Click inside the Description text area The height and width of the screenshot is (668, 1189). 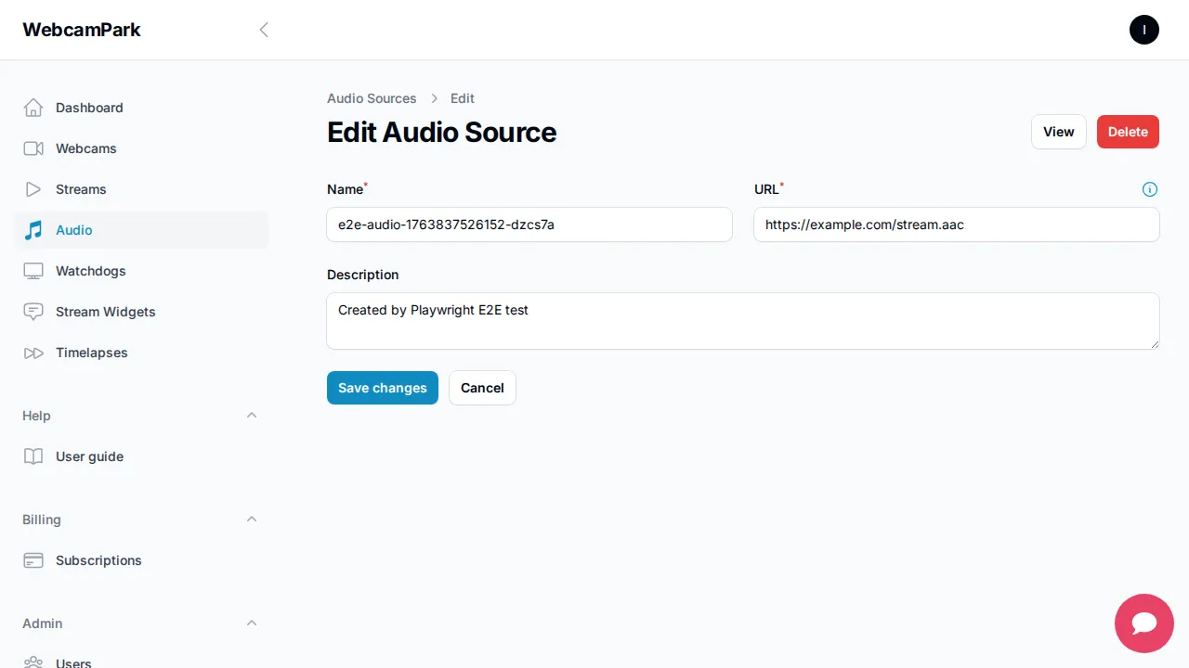coord(743,320)
